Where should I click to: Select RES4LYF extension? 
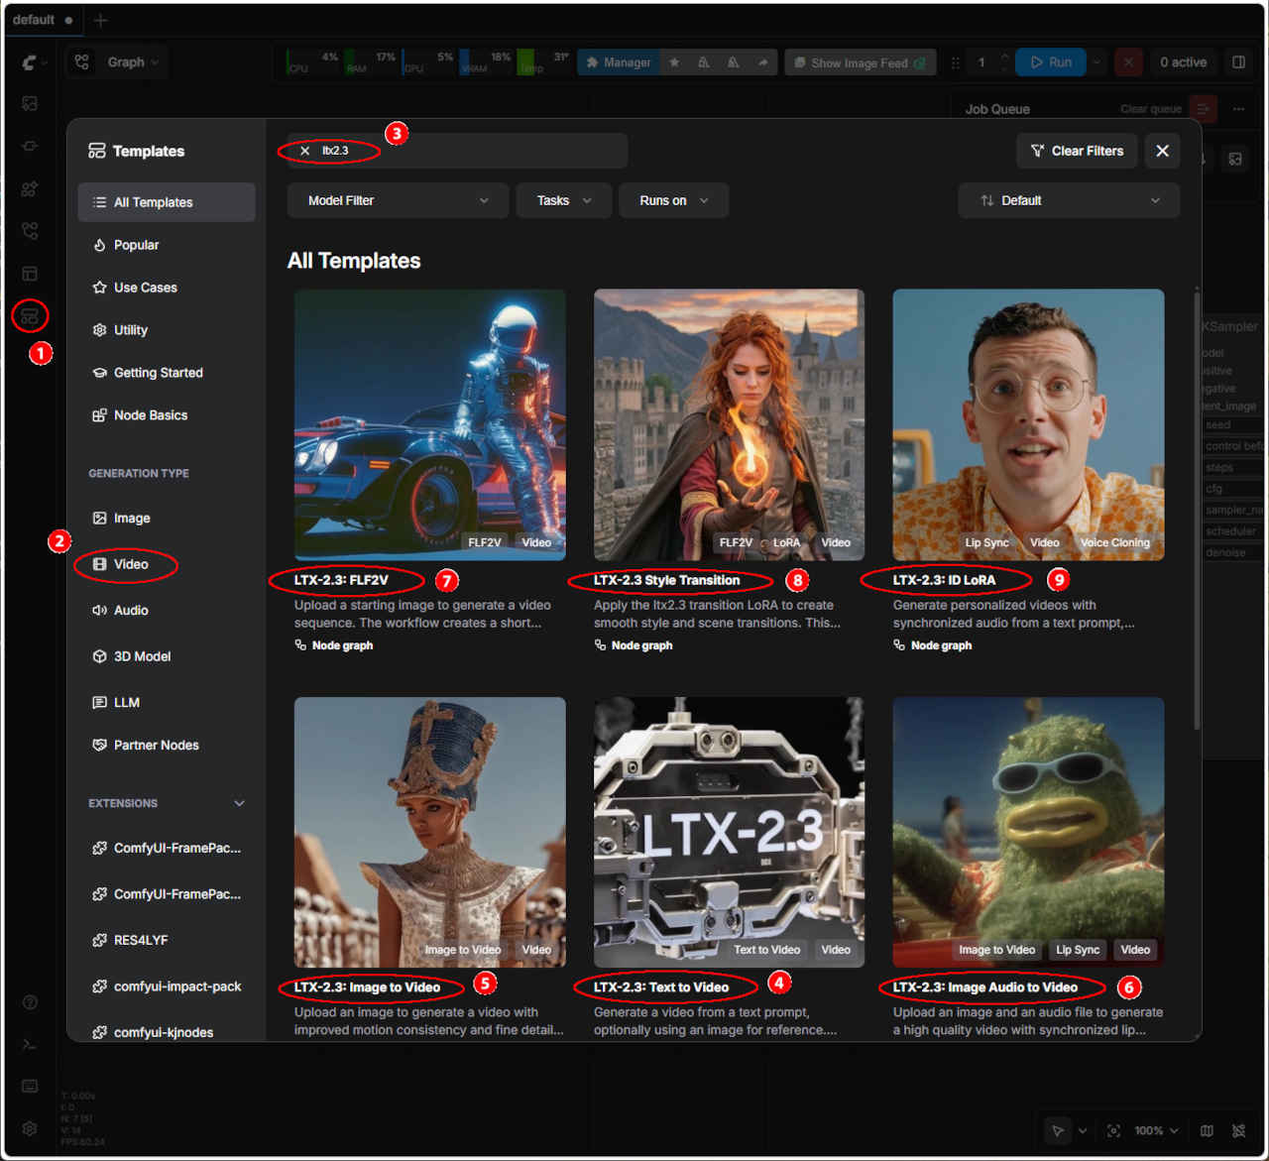[167, 940]
